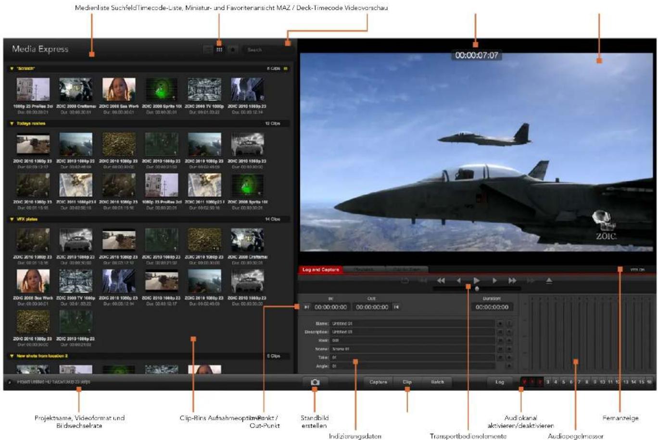This screenshot has width=658, height=440.
Task: Grab a still frame with camera icon
Action: point(315,382)
